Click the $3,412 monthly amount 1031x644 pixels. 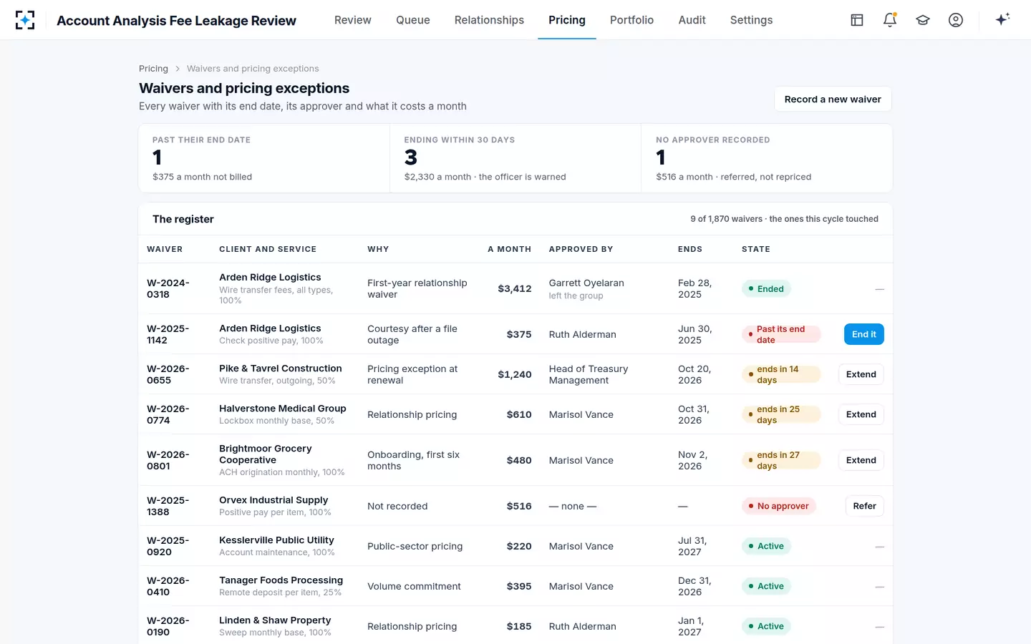click(x=515, y=288)
